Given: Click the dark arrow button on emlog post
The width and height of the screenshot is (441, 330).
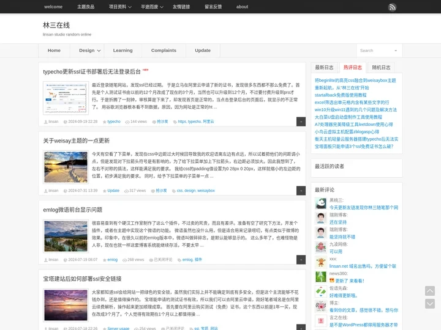Looking at the screenshot, I should (x=301, y=260).
